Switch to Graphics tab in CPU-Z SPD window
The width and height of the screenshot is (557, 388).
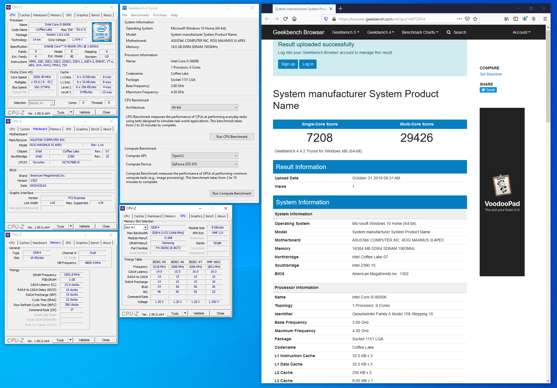pyautogui.click(x=197, y=216)
